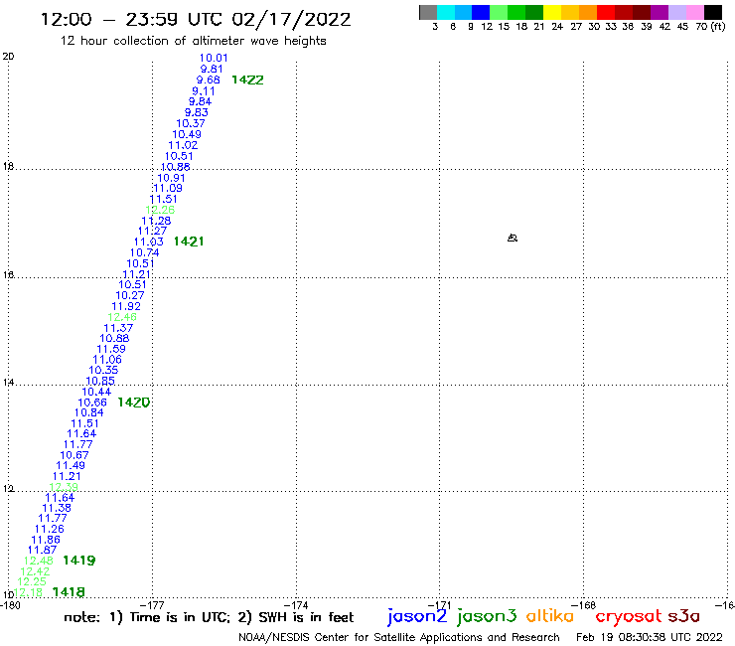
Task: Click the 9.68 wave height reading
Action: click(208, 81)
